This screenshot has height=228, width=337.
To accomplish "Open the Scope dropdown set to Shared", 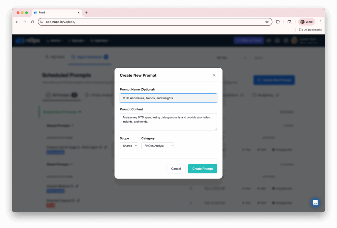I will tap(129, 146).
